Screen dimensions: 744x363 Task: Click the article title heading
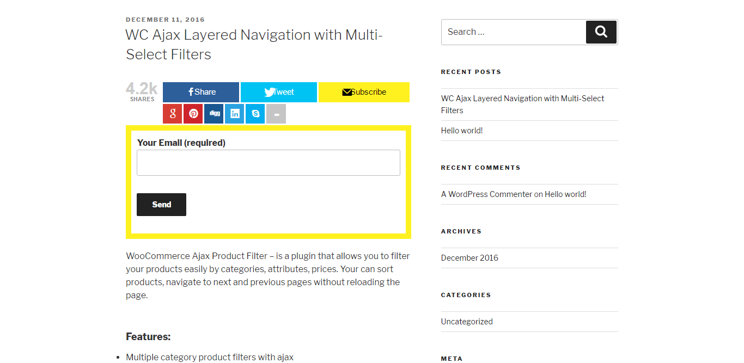254,45
